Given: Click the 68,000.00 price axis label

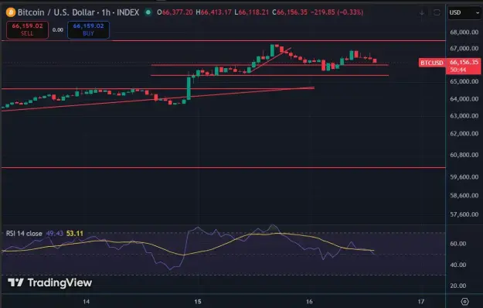Looking at the screenshot, I should coord(464,32).
